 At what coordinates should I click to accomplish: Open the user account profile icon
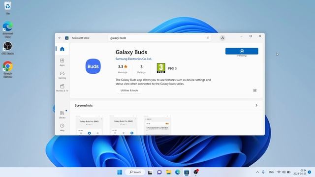pos(222,38)
